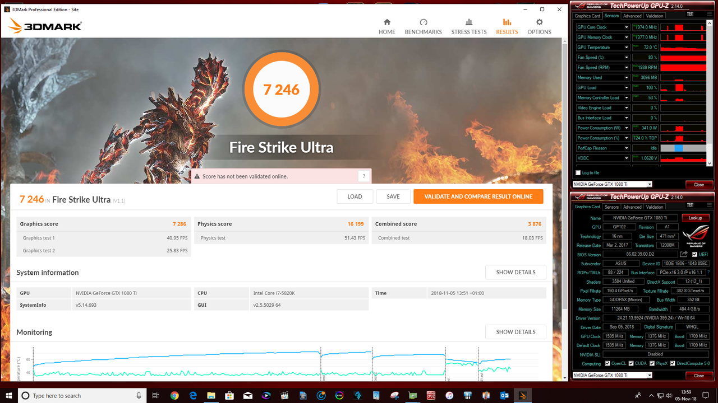Click VALIDATE AND COMPARE RESULT ONLINE

click(478, 196)
